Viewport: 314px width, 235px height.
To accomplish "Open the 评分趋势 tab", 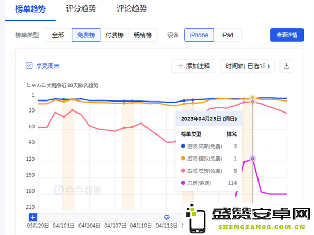I will pyautogui.click(x=81, y=8).
